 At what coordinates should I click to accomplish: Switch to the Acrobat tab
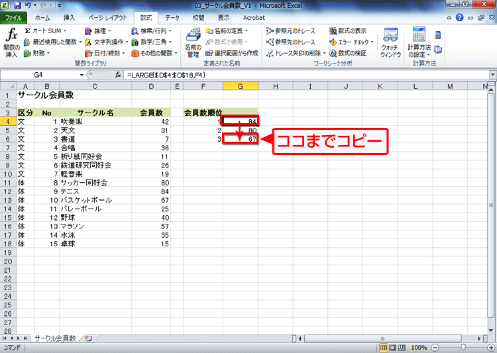tap(254, 18)
